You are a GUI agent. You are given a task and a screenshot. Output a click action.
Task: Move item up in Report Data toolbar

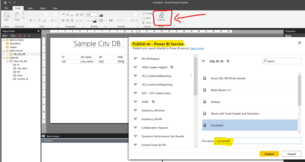pyautogui.click(x=24, y=36)
